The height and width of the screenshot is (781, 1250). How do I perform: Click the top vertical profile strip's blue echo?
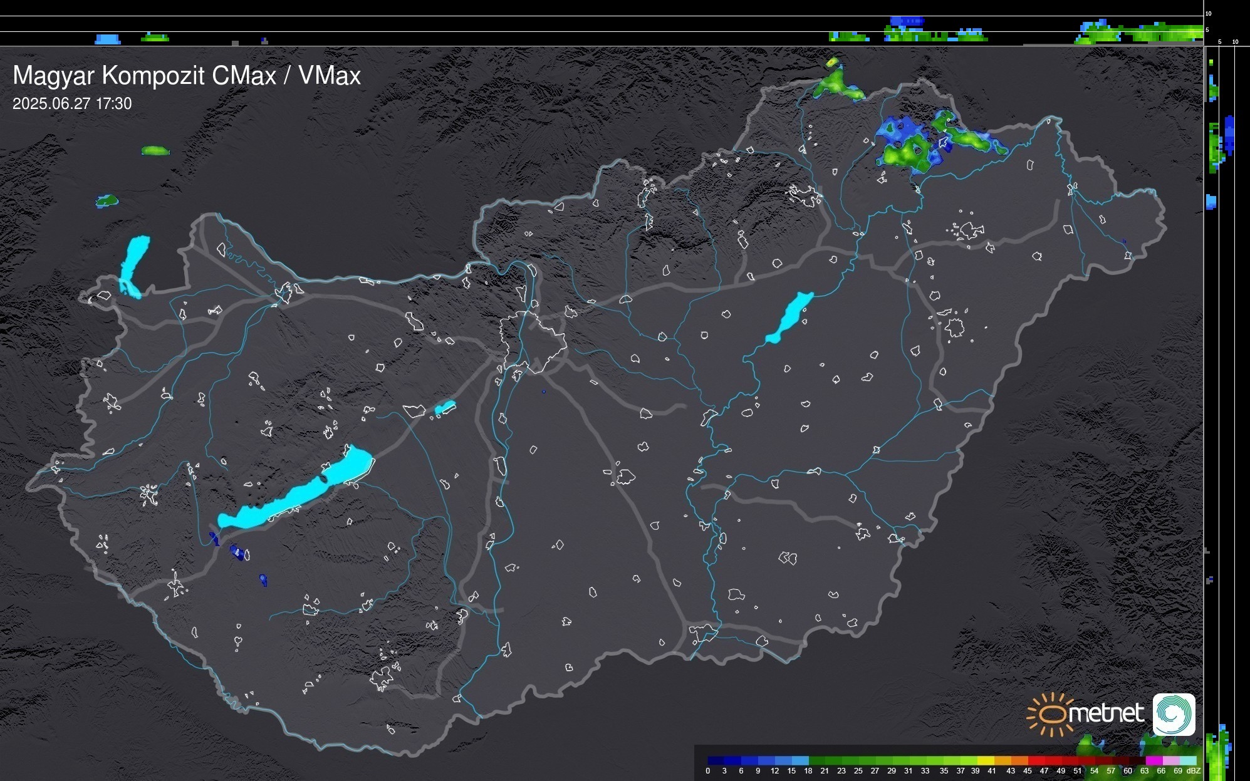pos(907,21)
